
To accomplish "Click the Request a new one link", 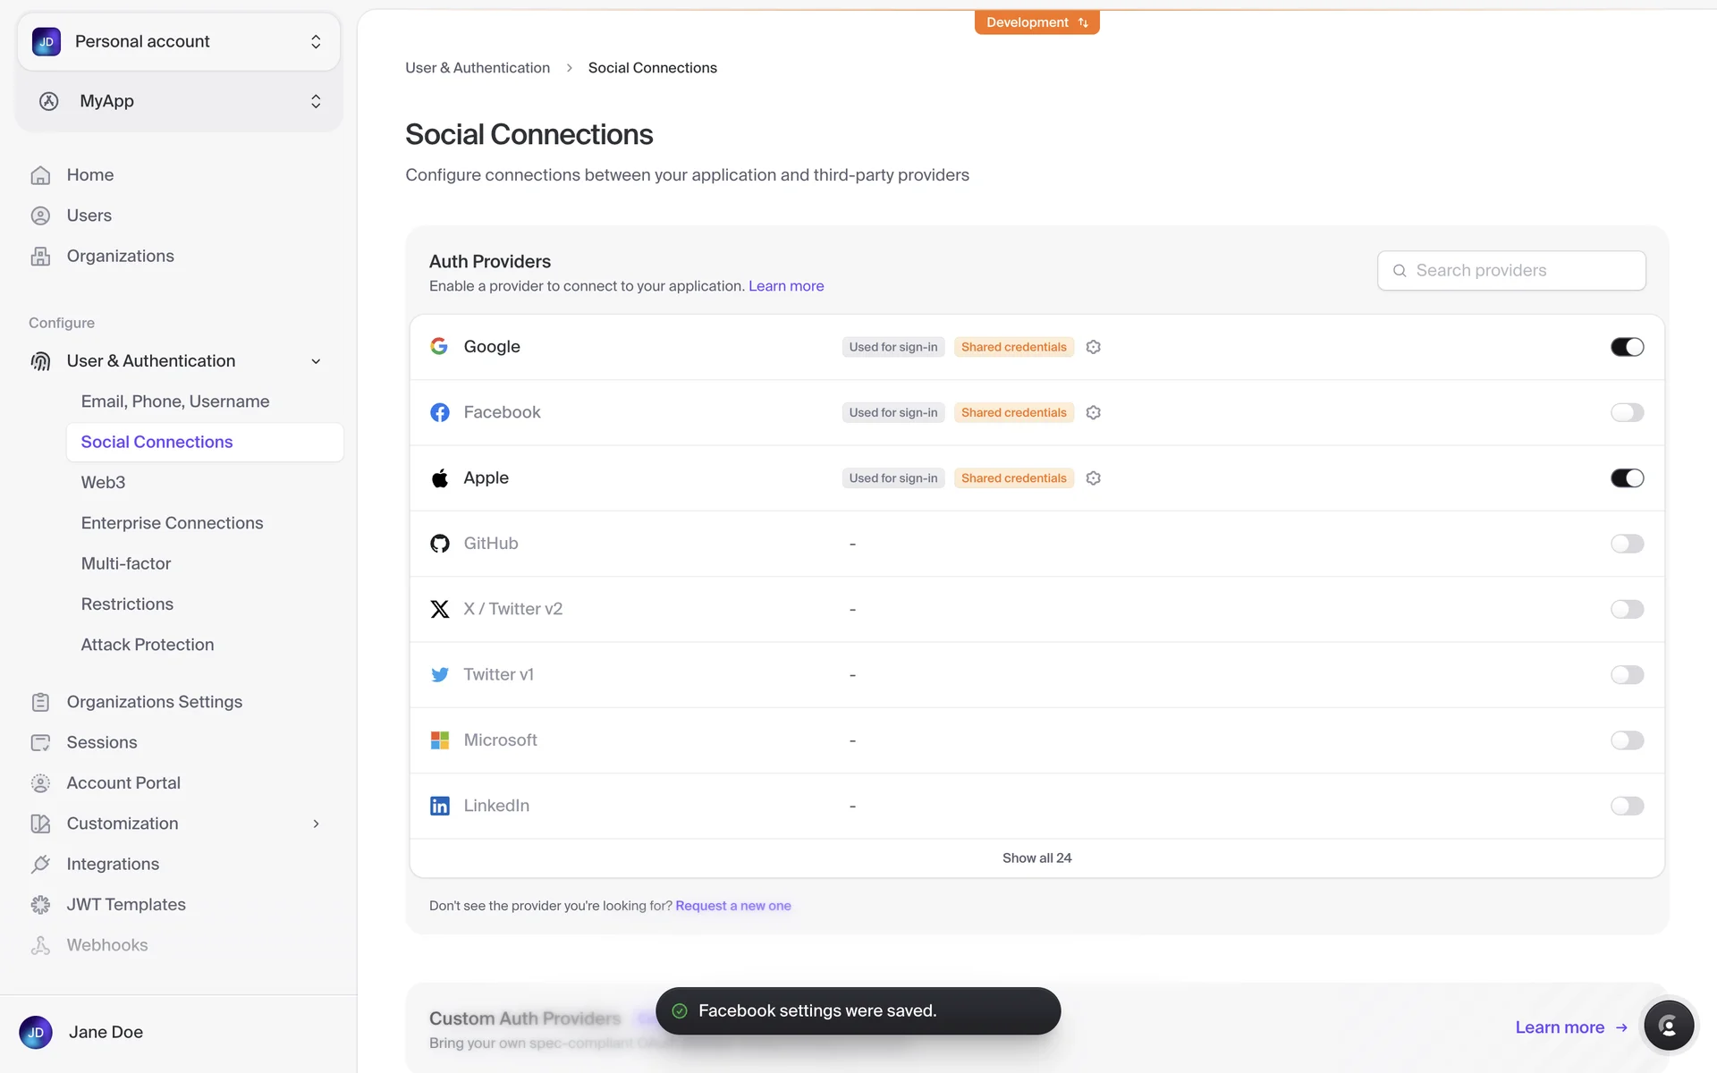I will (732, 906).
